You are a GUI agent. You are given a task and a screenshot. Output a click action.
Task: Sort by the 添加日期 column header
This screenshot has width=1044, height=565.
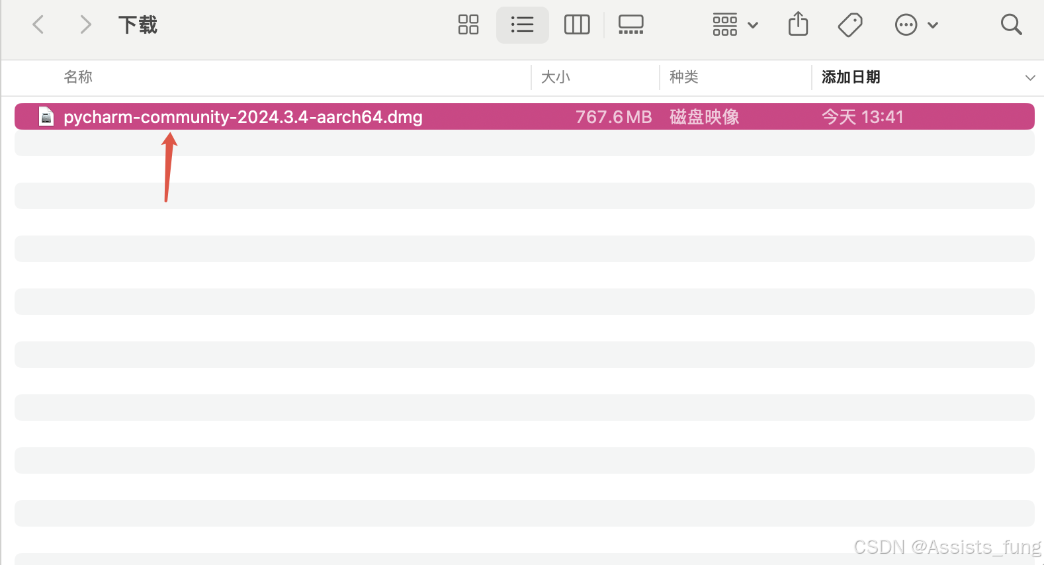pyautogui.click(x=851, y=77)
